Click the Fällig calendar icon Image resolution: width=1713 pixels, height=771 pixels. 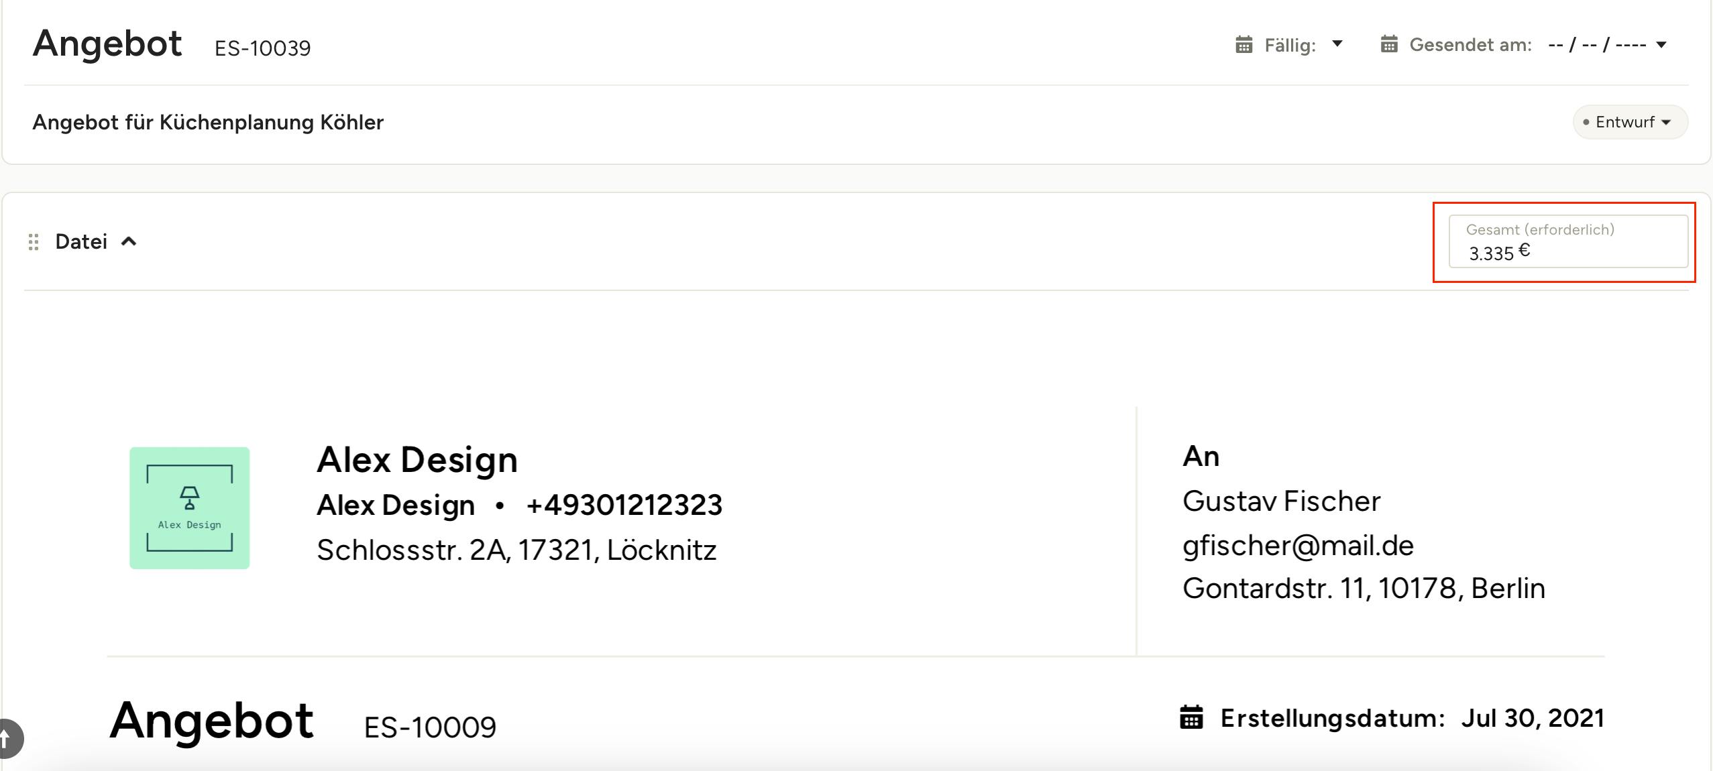1244,45
